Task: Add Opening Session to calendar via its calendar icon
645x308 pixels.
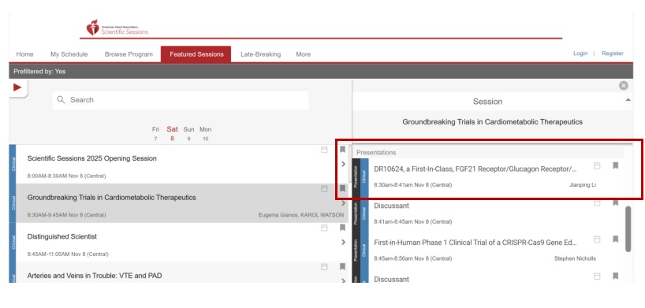Action: click(324, 150)
